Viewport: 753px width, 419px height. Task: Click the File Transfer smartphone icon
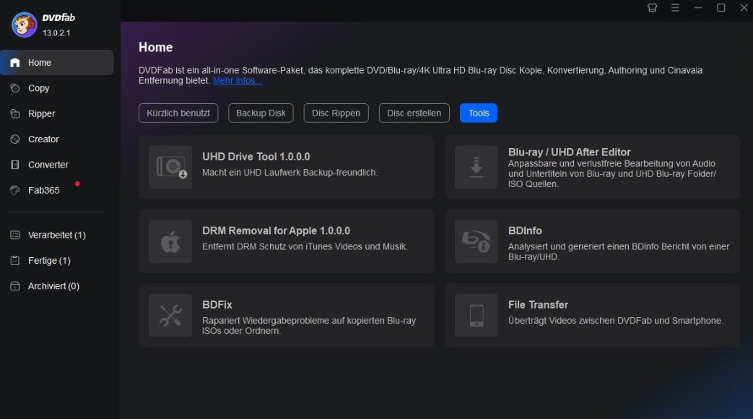(x=476, y=315)
